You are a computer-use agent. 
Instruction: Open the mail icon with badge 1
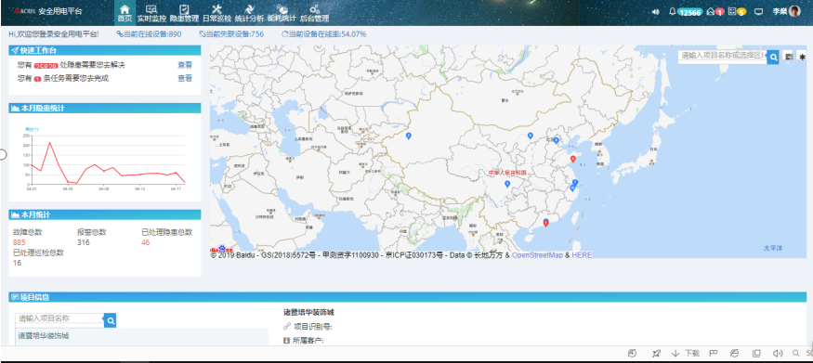pos(715,12)
